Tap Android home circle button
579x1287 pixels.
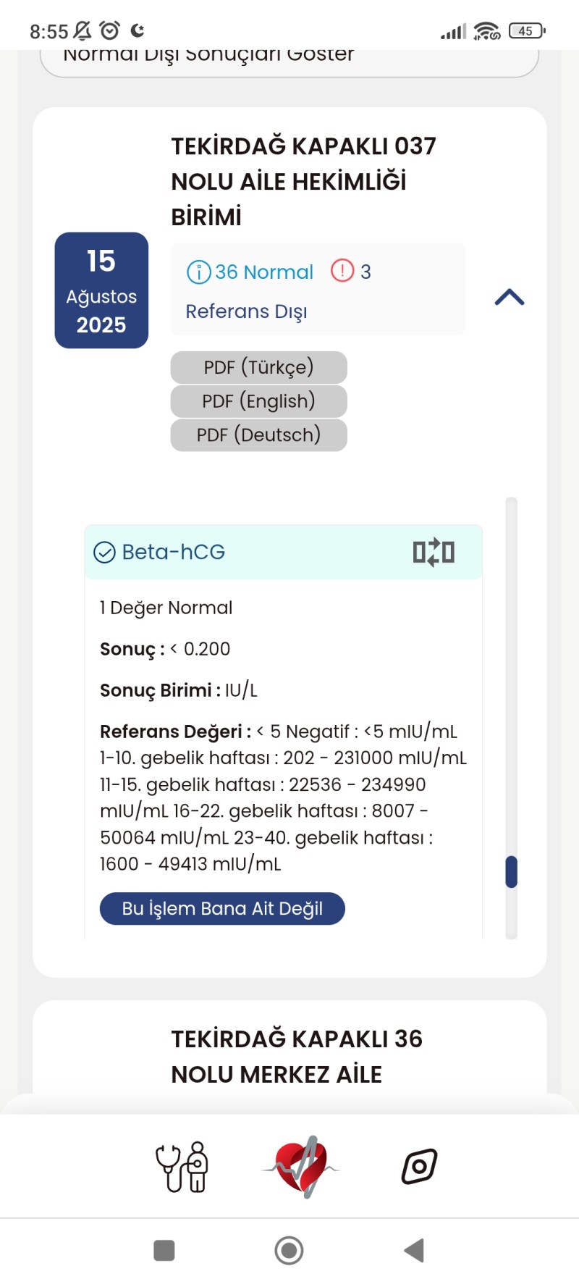point(289,1250)
